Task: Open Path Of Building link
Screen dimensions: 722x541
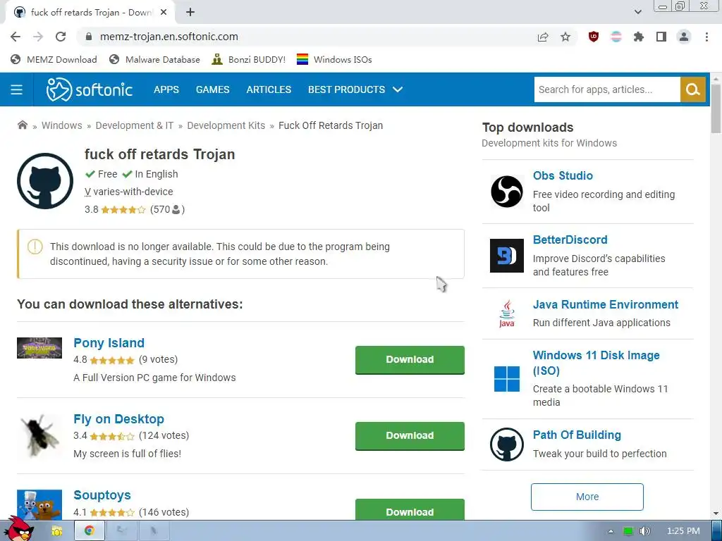Action: point(577,435)
